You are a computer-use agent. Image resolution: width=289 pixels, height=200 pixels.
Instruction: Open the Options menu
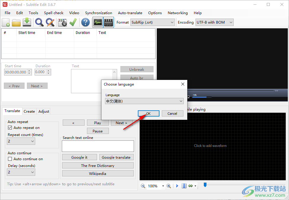(x=155, y=13)
